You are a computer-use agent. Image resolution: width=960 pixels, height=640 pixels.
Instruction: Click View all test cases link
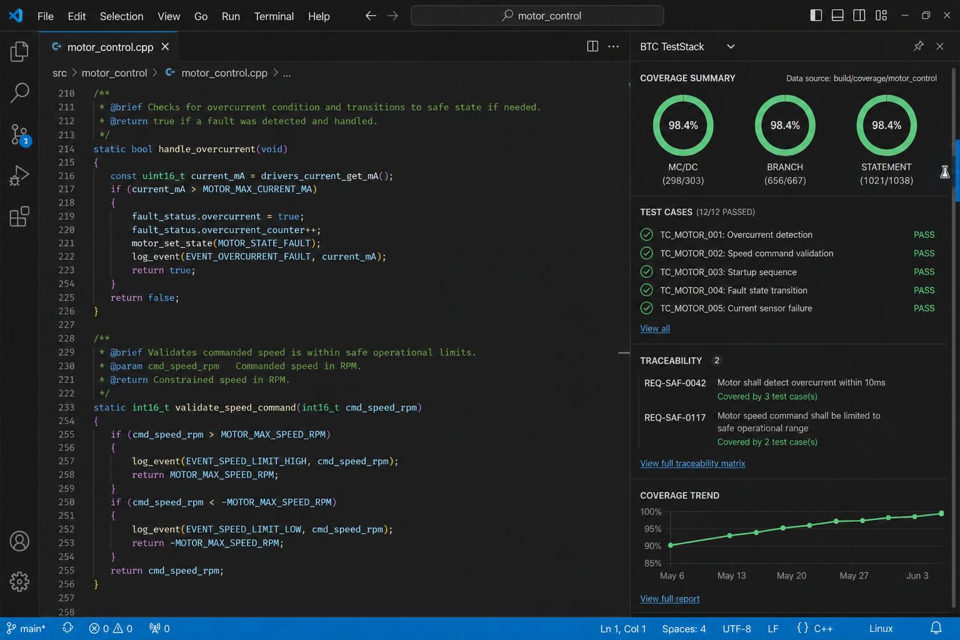coord(655,329)
